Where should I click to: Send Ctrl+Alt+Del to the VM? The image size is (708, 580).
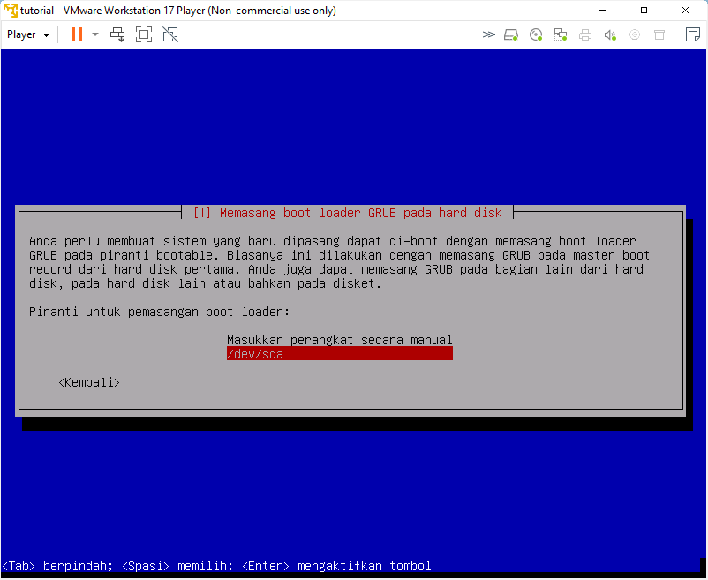click(x=117, y=34)
